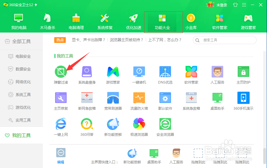267x168 pixels.
Task: Click the vertical scrollbar thumb
Action: (265, 156)
